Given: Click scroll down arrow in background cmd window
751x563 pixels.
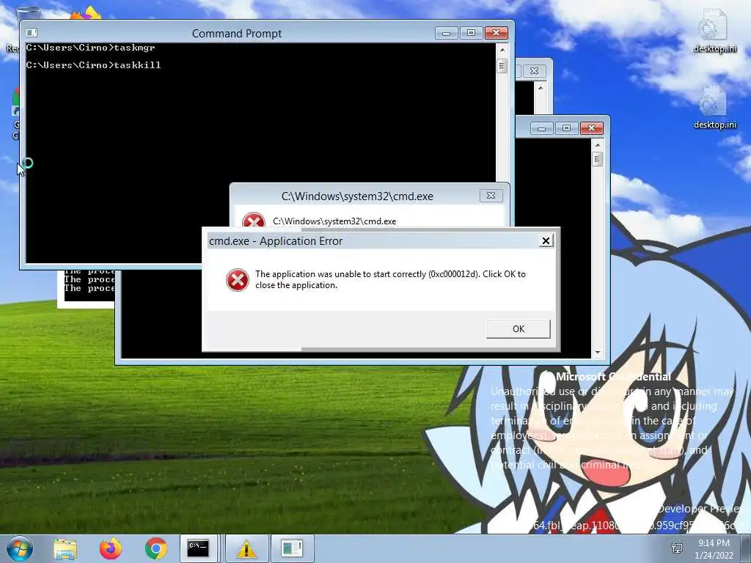Looking at the screenshot, I should tap(597, 353).
